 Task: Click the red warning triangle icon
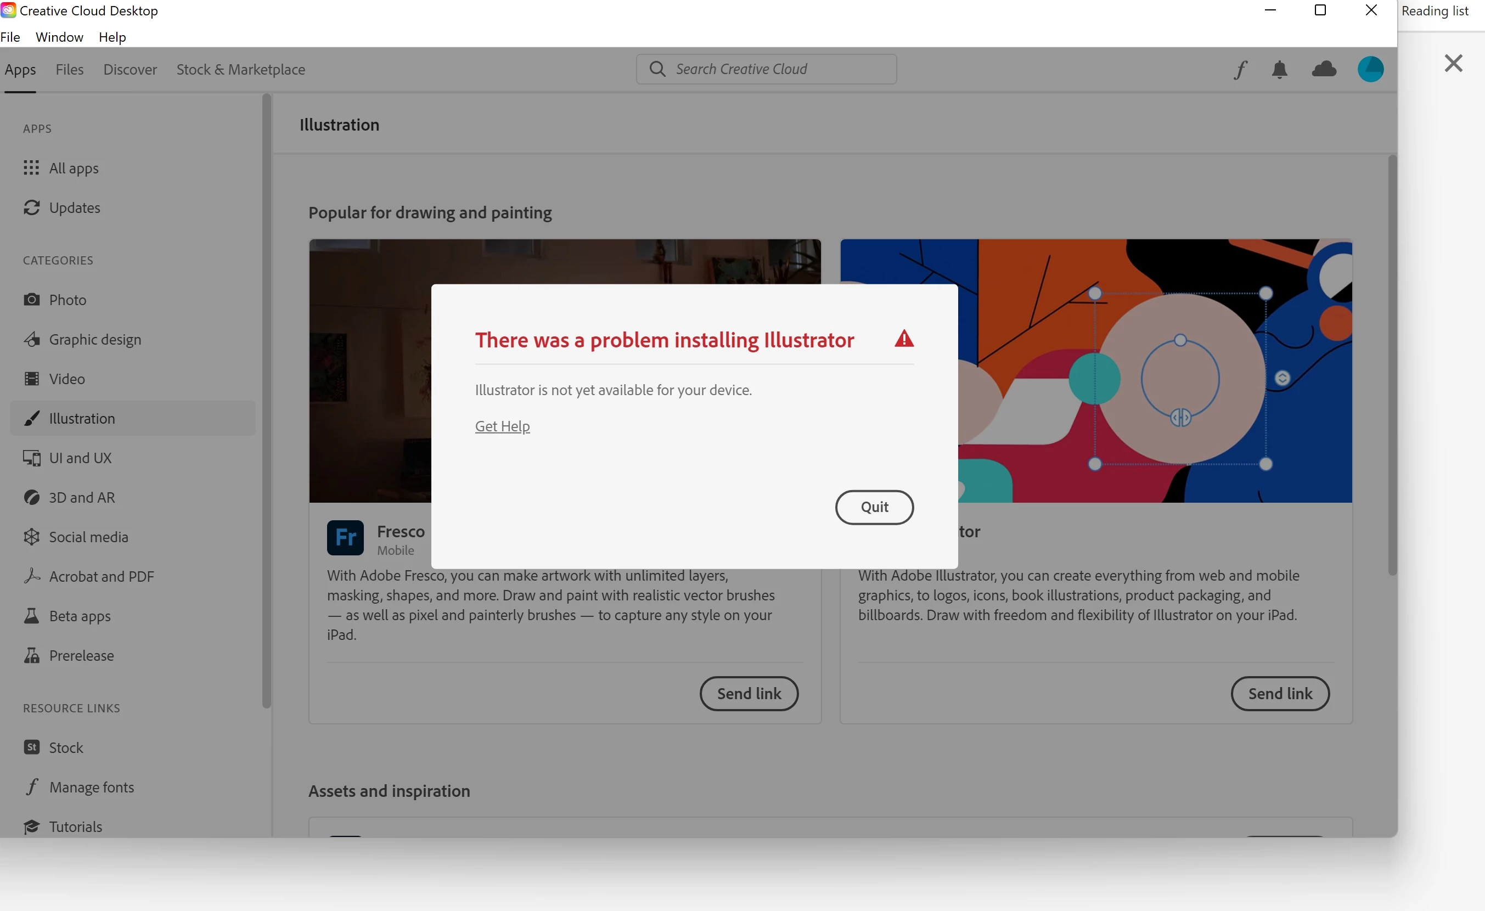point(903,339)
